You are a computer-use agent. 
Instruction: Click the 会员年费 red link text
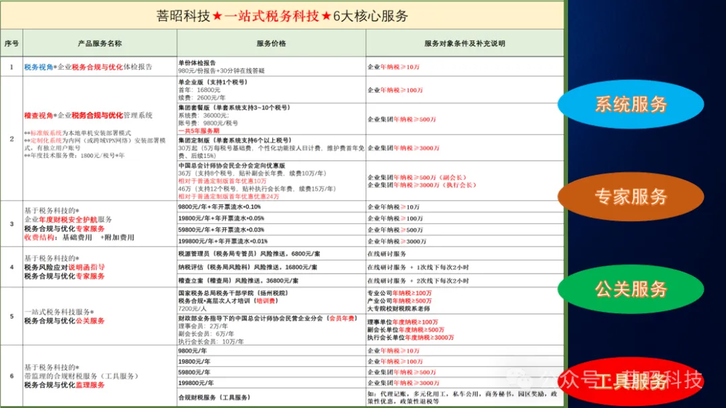341,317
